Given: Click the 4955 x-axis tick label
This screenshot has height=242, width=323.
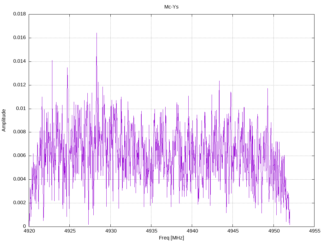Looking at the screenshot, I should point(314,231).
